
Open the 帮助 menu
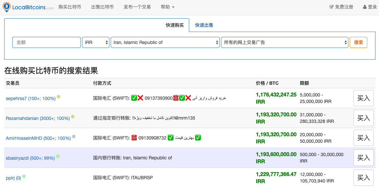167,7
